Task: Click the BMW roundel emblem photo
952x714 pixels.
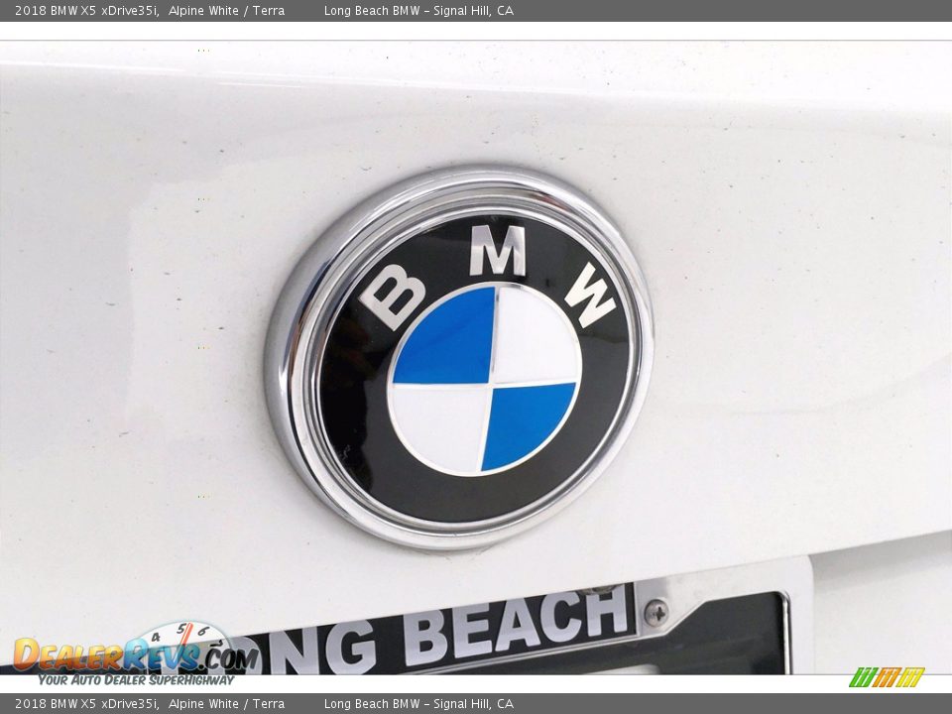Action: coord(459,357)
